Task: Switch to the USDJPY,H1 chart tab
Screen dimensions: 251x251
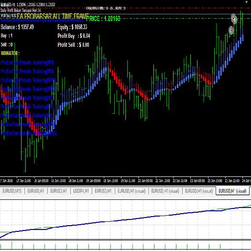Action: tap(81, 191)
